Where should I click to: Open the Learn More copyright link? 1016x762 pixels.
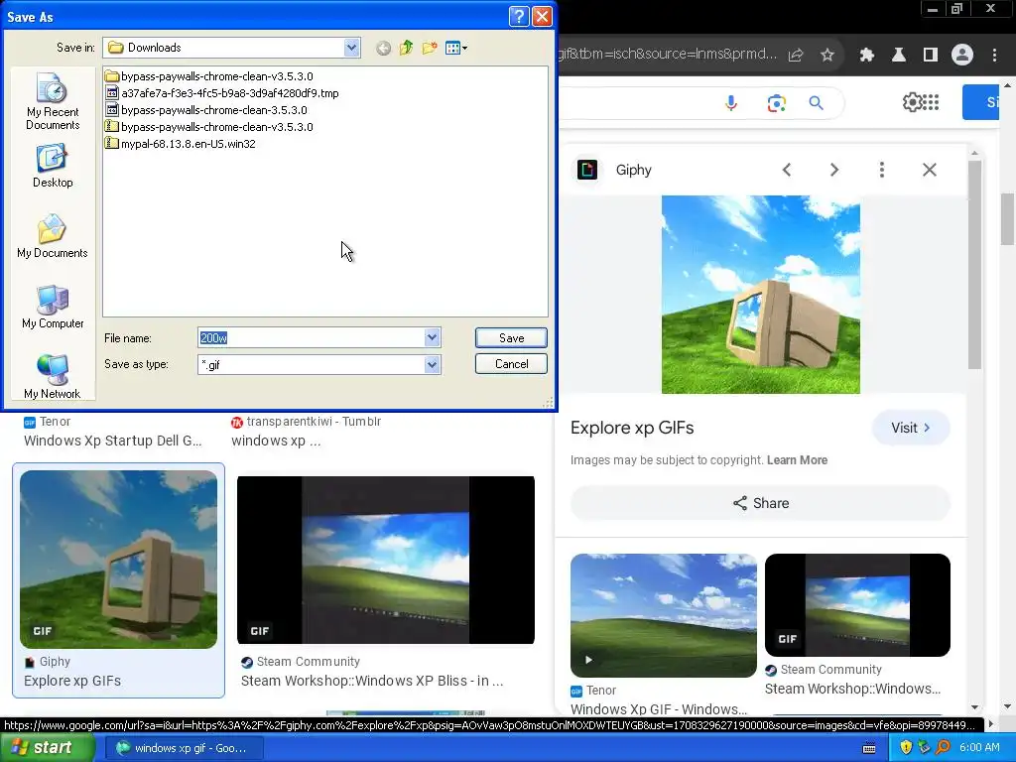[797, 460]
